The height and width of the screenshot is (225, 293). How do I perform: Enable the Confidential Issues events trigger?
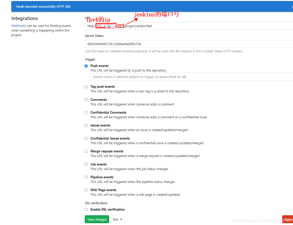pos(86,138)
